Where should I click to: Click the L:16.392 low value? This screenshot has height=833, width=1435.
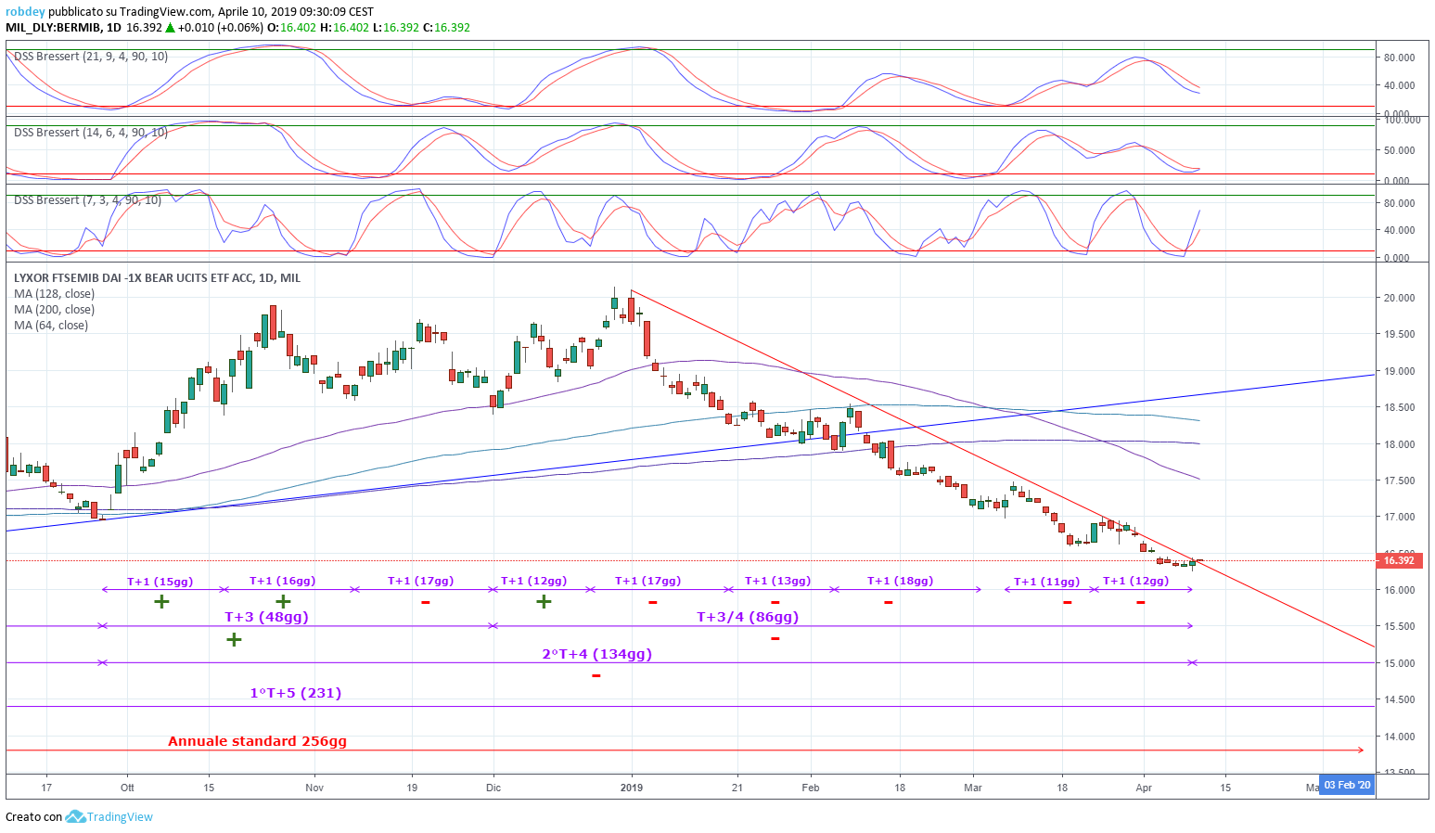point(395,28)
